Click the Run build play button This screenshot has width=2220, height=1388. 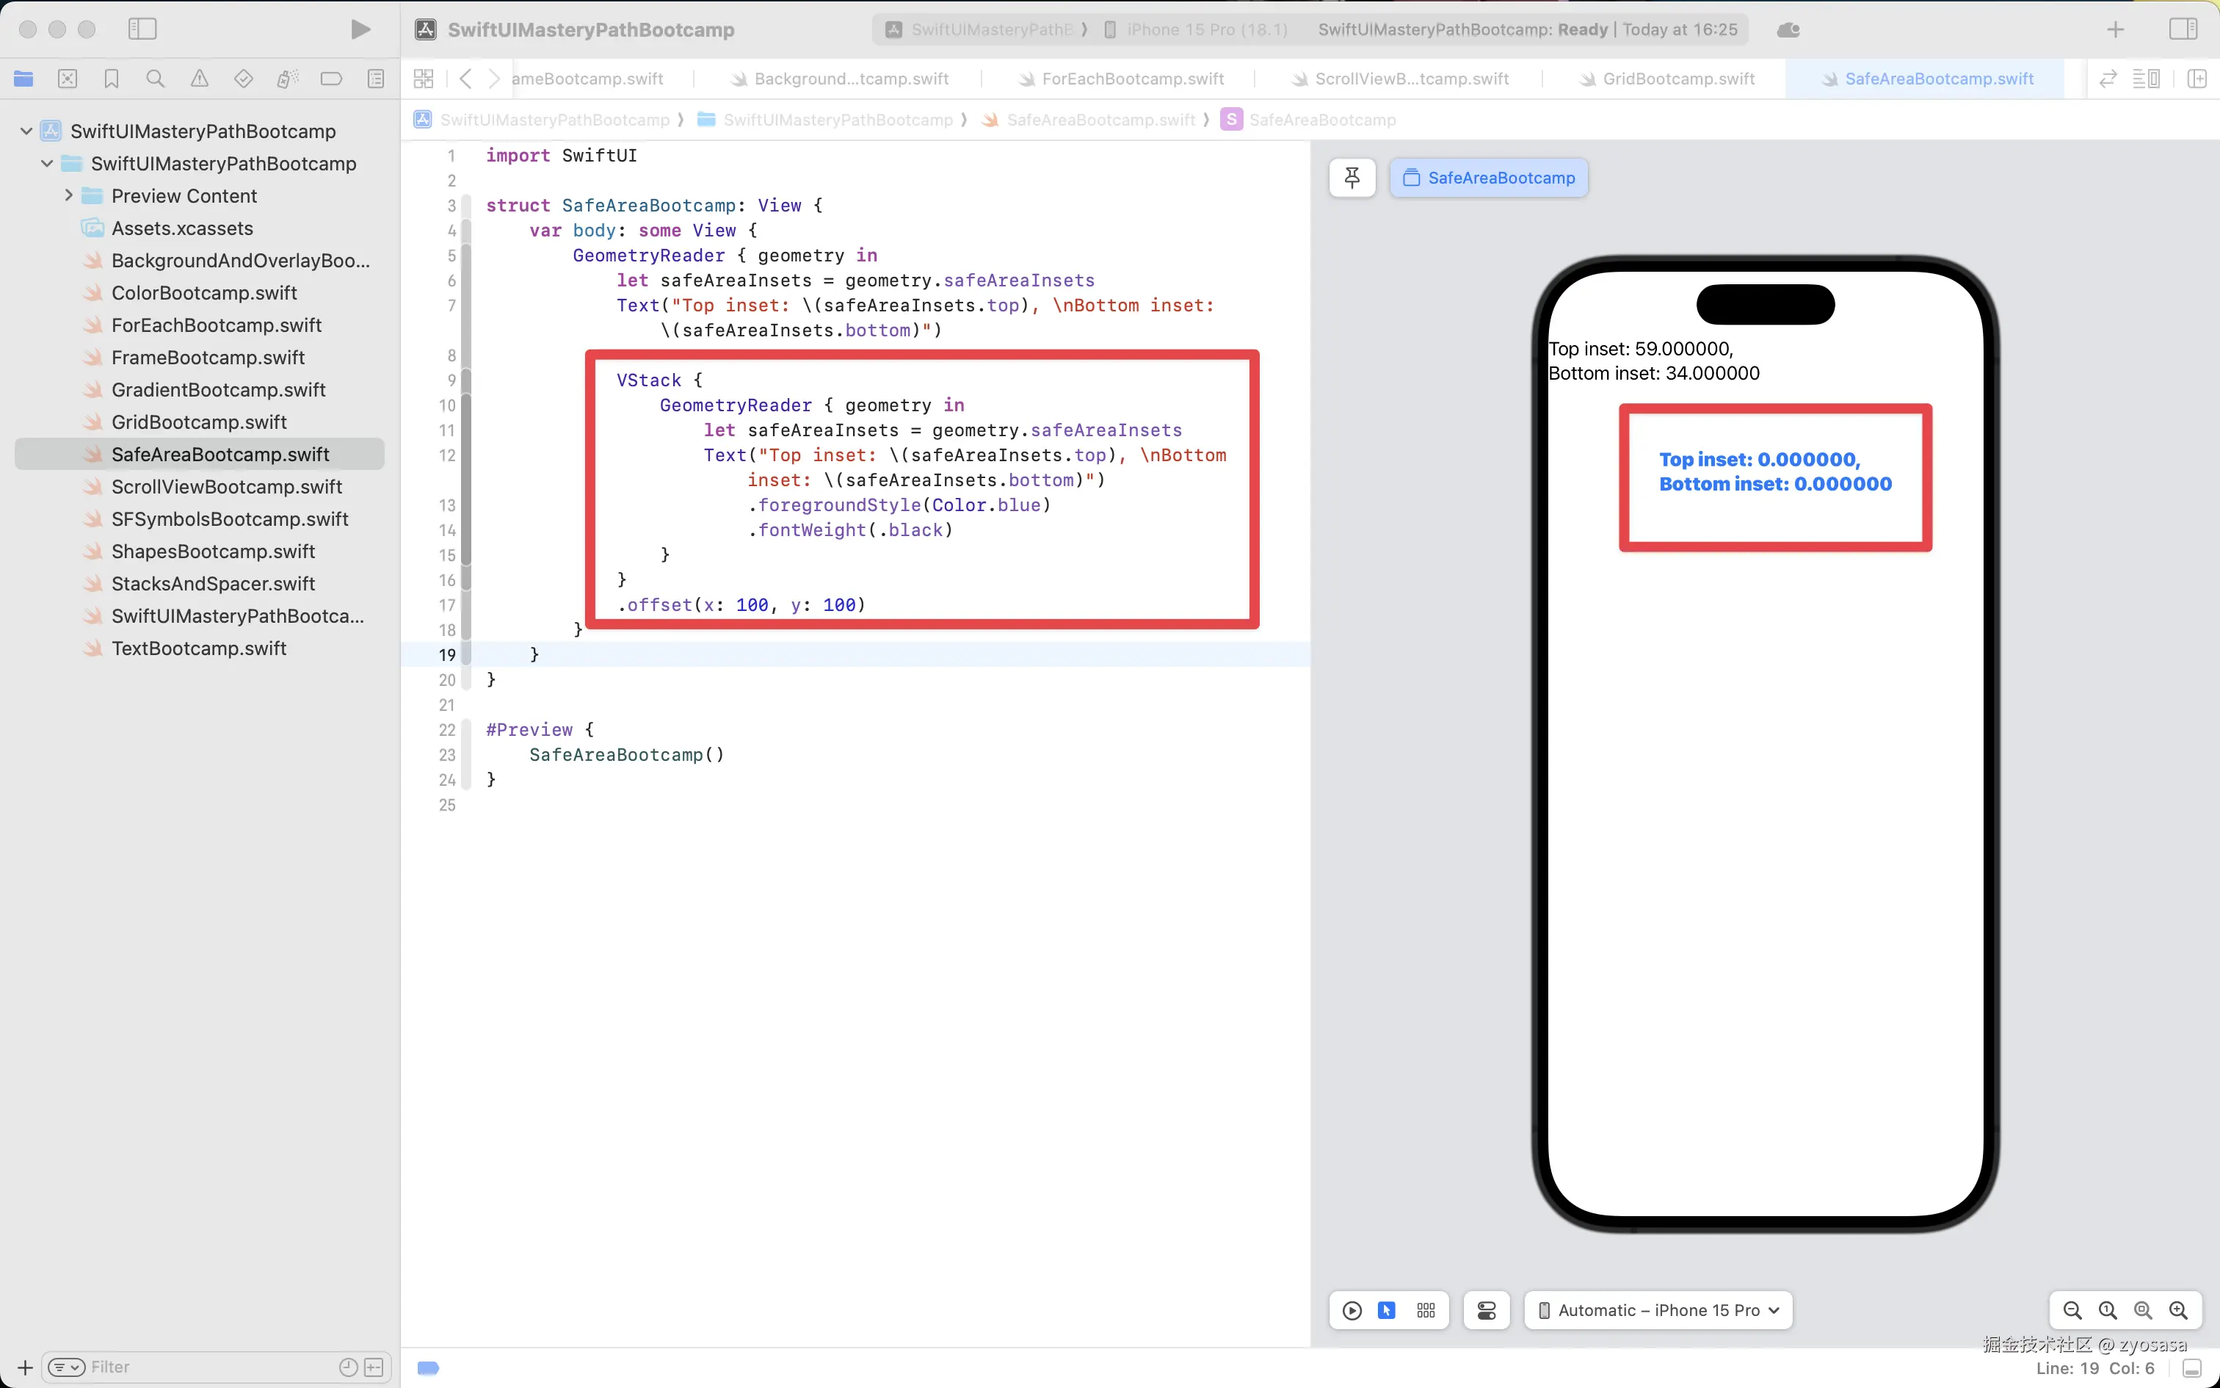[360, 29]
